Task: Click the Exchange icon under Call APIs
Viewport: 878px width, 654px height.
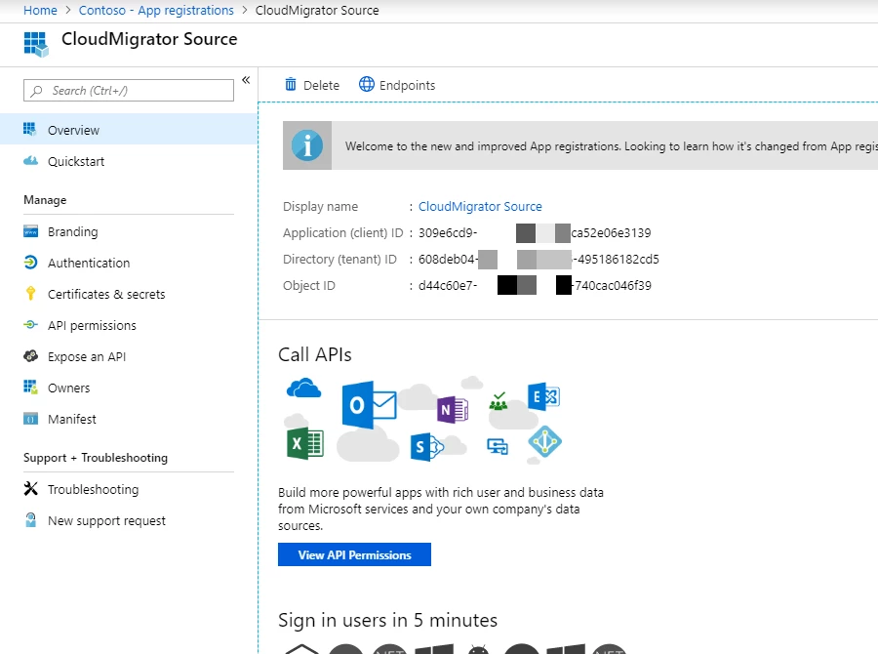Action: [x=543, y=397]
